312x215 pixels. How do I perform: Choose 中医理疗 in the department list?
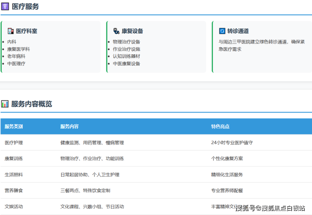point(16,64)
